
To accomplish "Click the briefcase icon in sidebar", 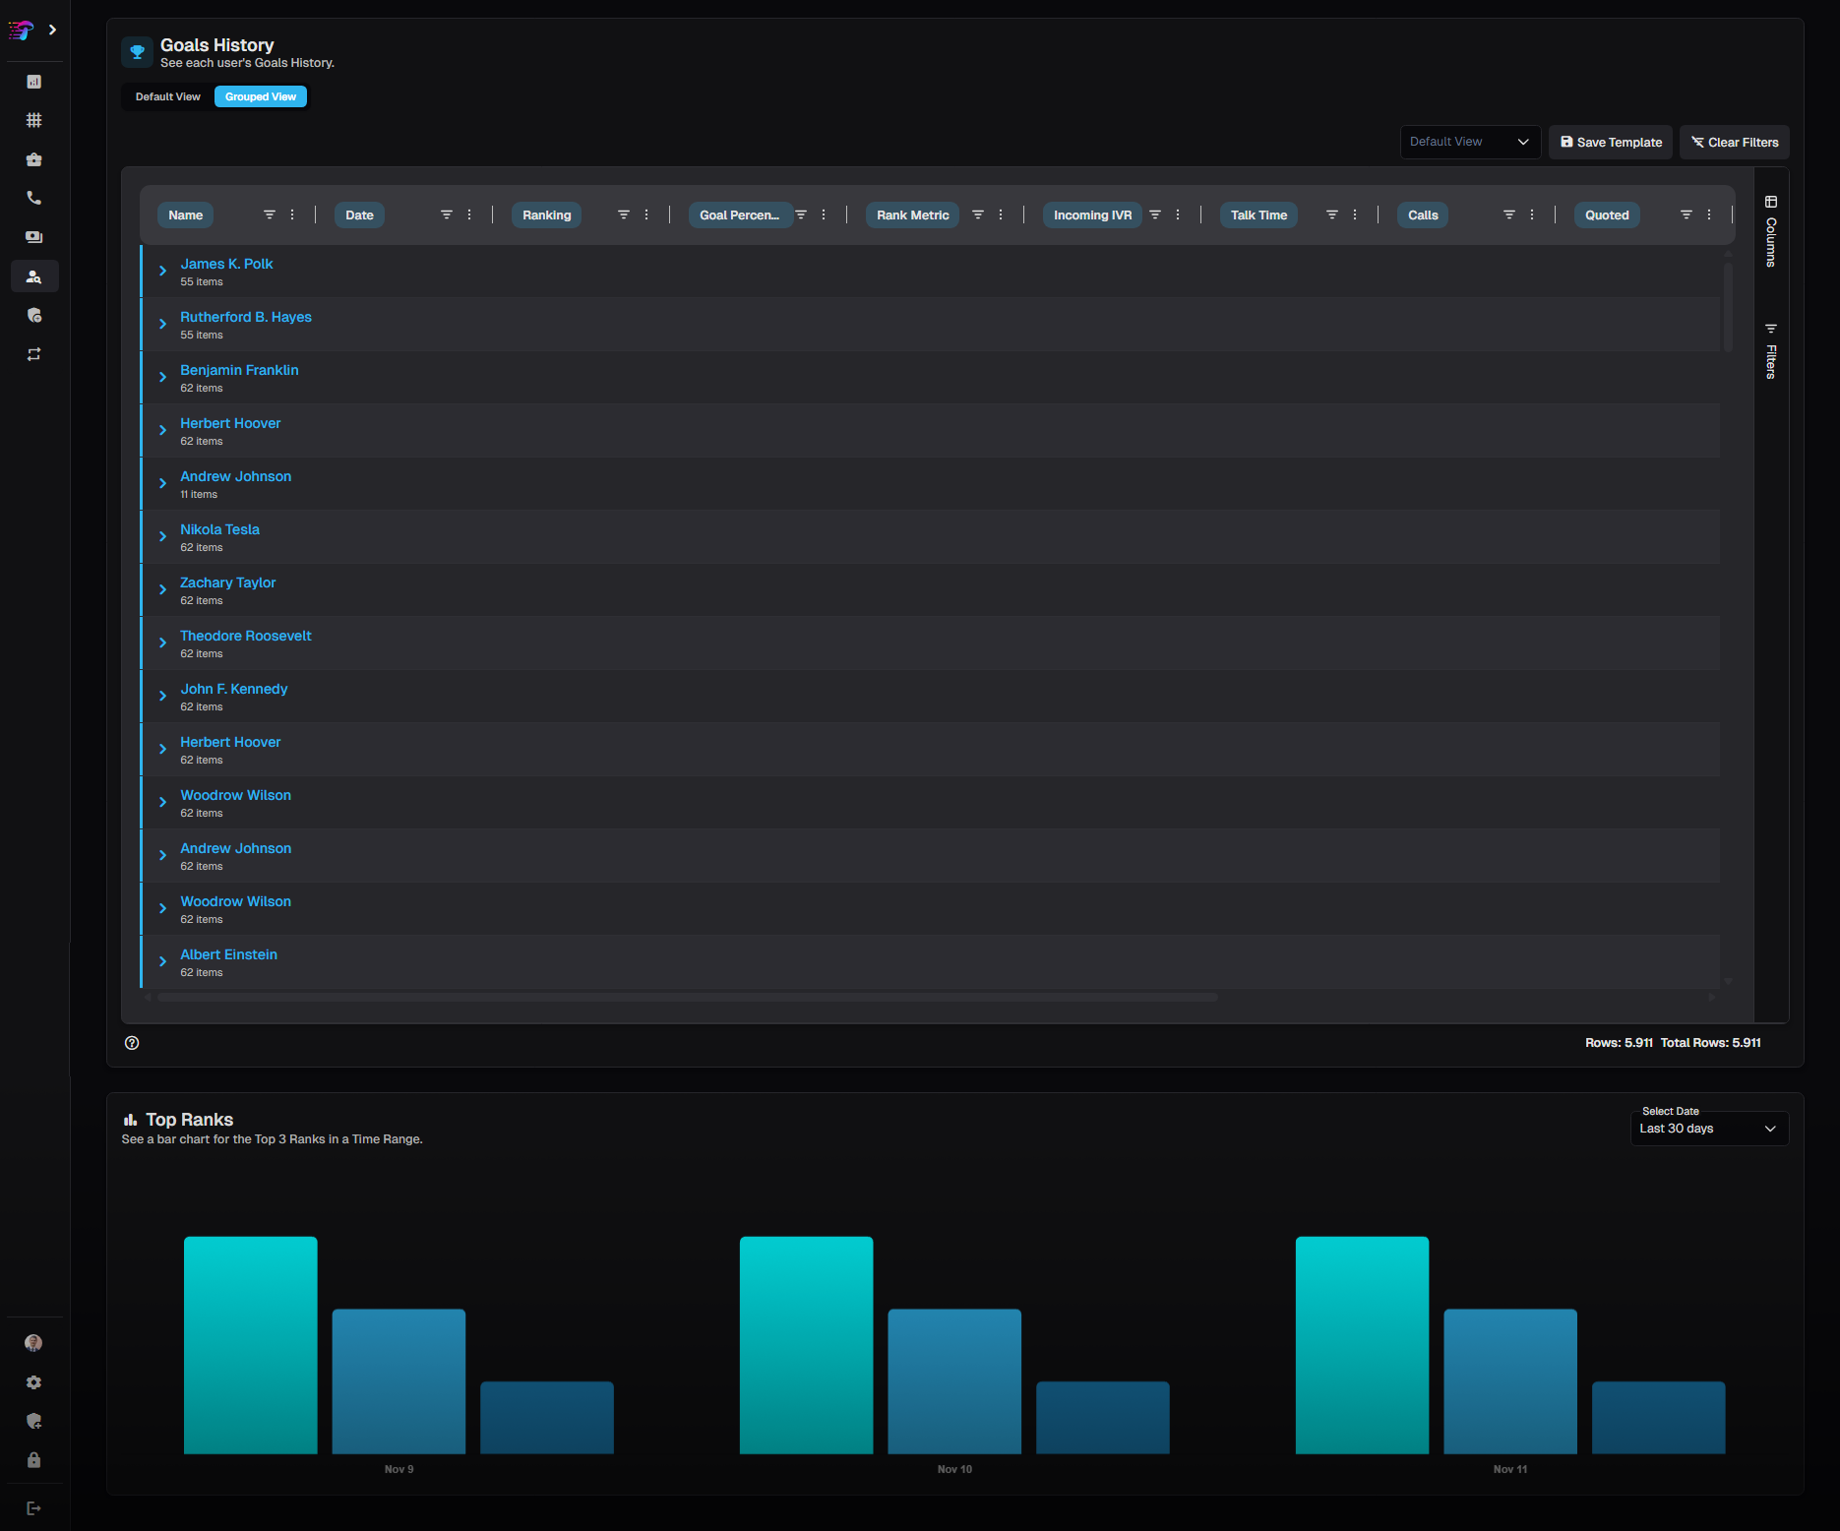I will click(34, 159).
